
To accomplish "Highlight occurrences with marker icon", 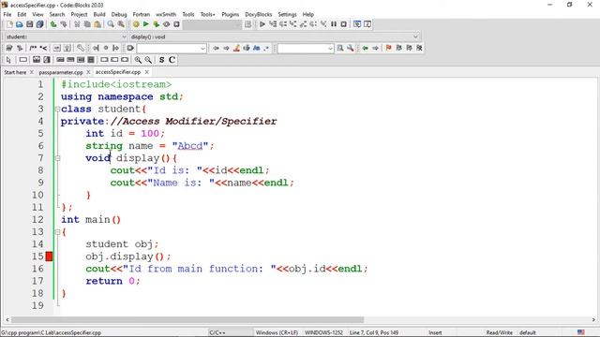I will [236, 48].
